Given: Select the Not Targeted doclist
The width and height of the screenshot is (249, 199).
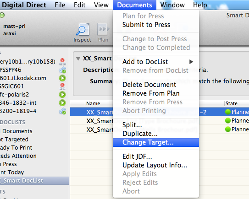Looking at the screenshot, I should point(14,140).
